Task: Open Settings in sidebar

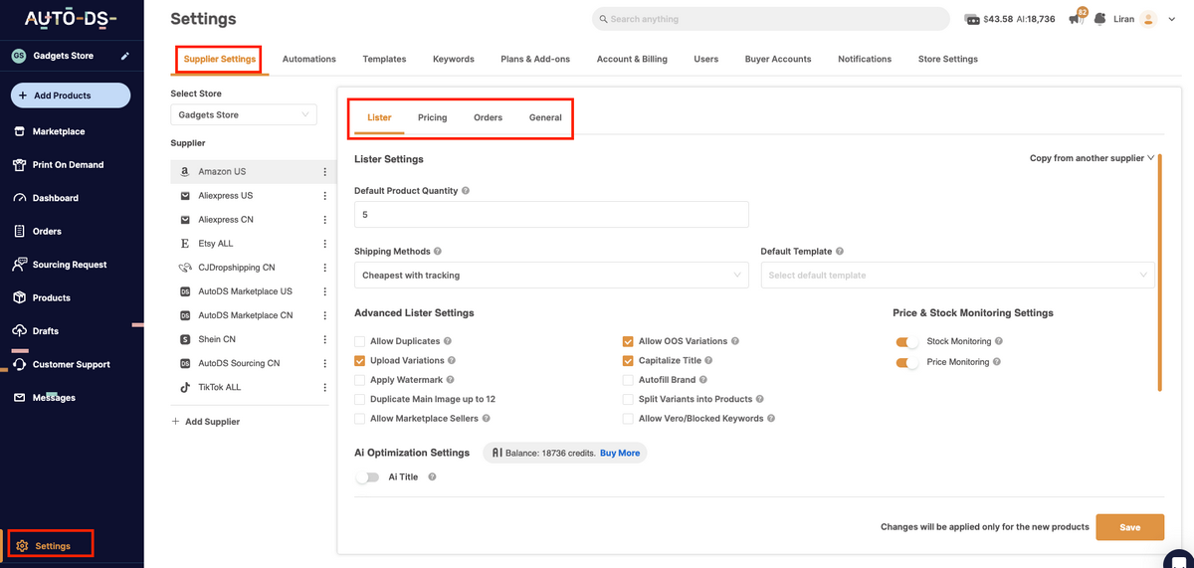Action: tap(51, 546)
